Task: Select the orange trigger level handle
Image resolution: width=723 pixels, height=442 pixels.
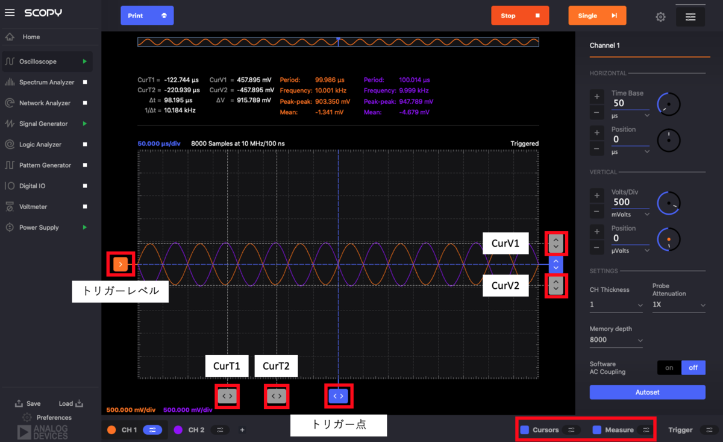Action: click(120, 264)
